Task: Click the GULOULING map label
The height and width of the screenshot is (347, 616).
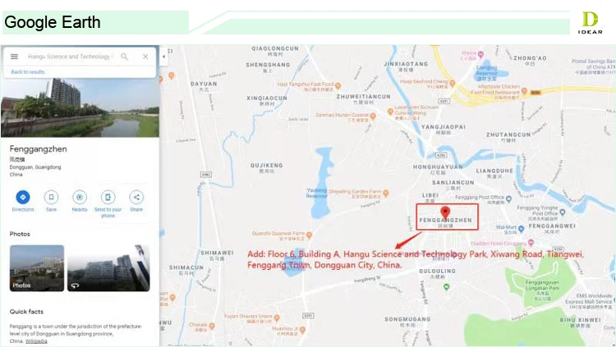Action: pos(437,272)
